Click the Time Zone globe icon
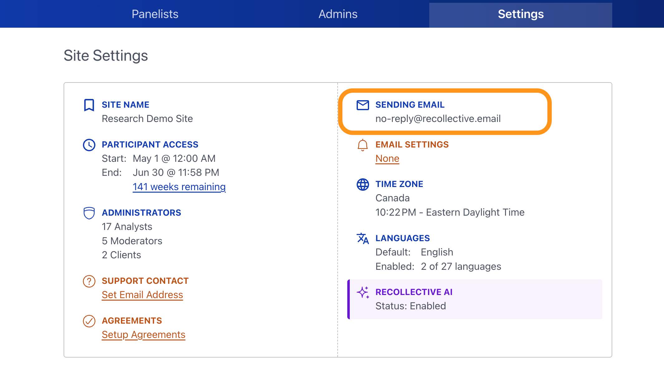This screenshot has width=664, height=384. (363, 185)
